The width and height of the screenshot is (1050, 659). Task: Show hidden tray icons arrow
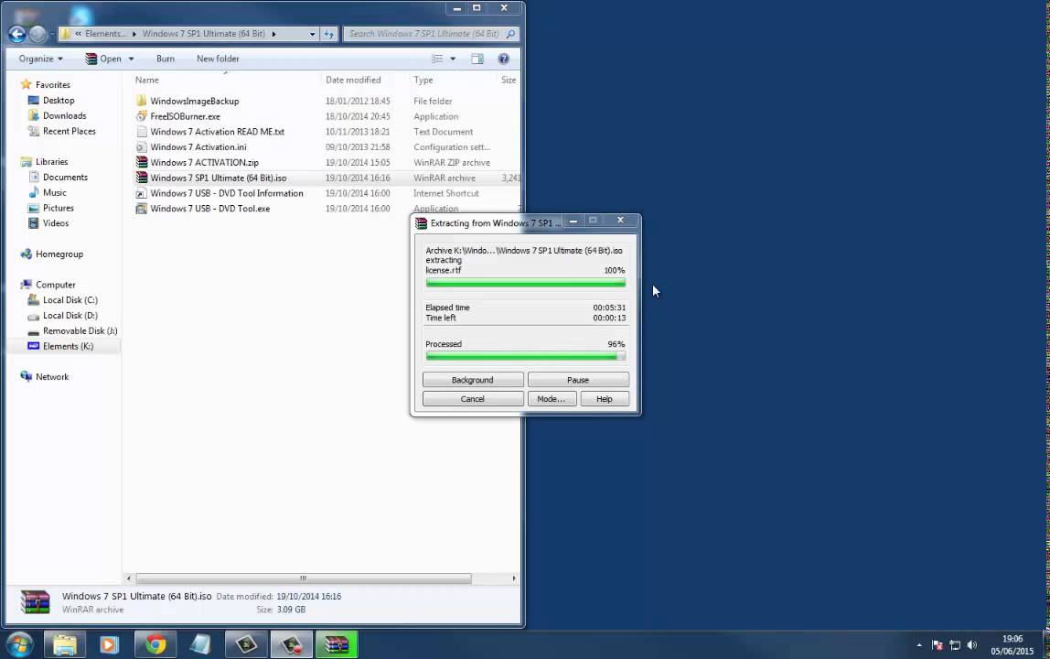tap(919, 645)
